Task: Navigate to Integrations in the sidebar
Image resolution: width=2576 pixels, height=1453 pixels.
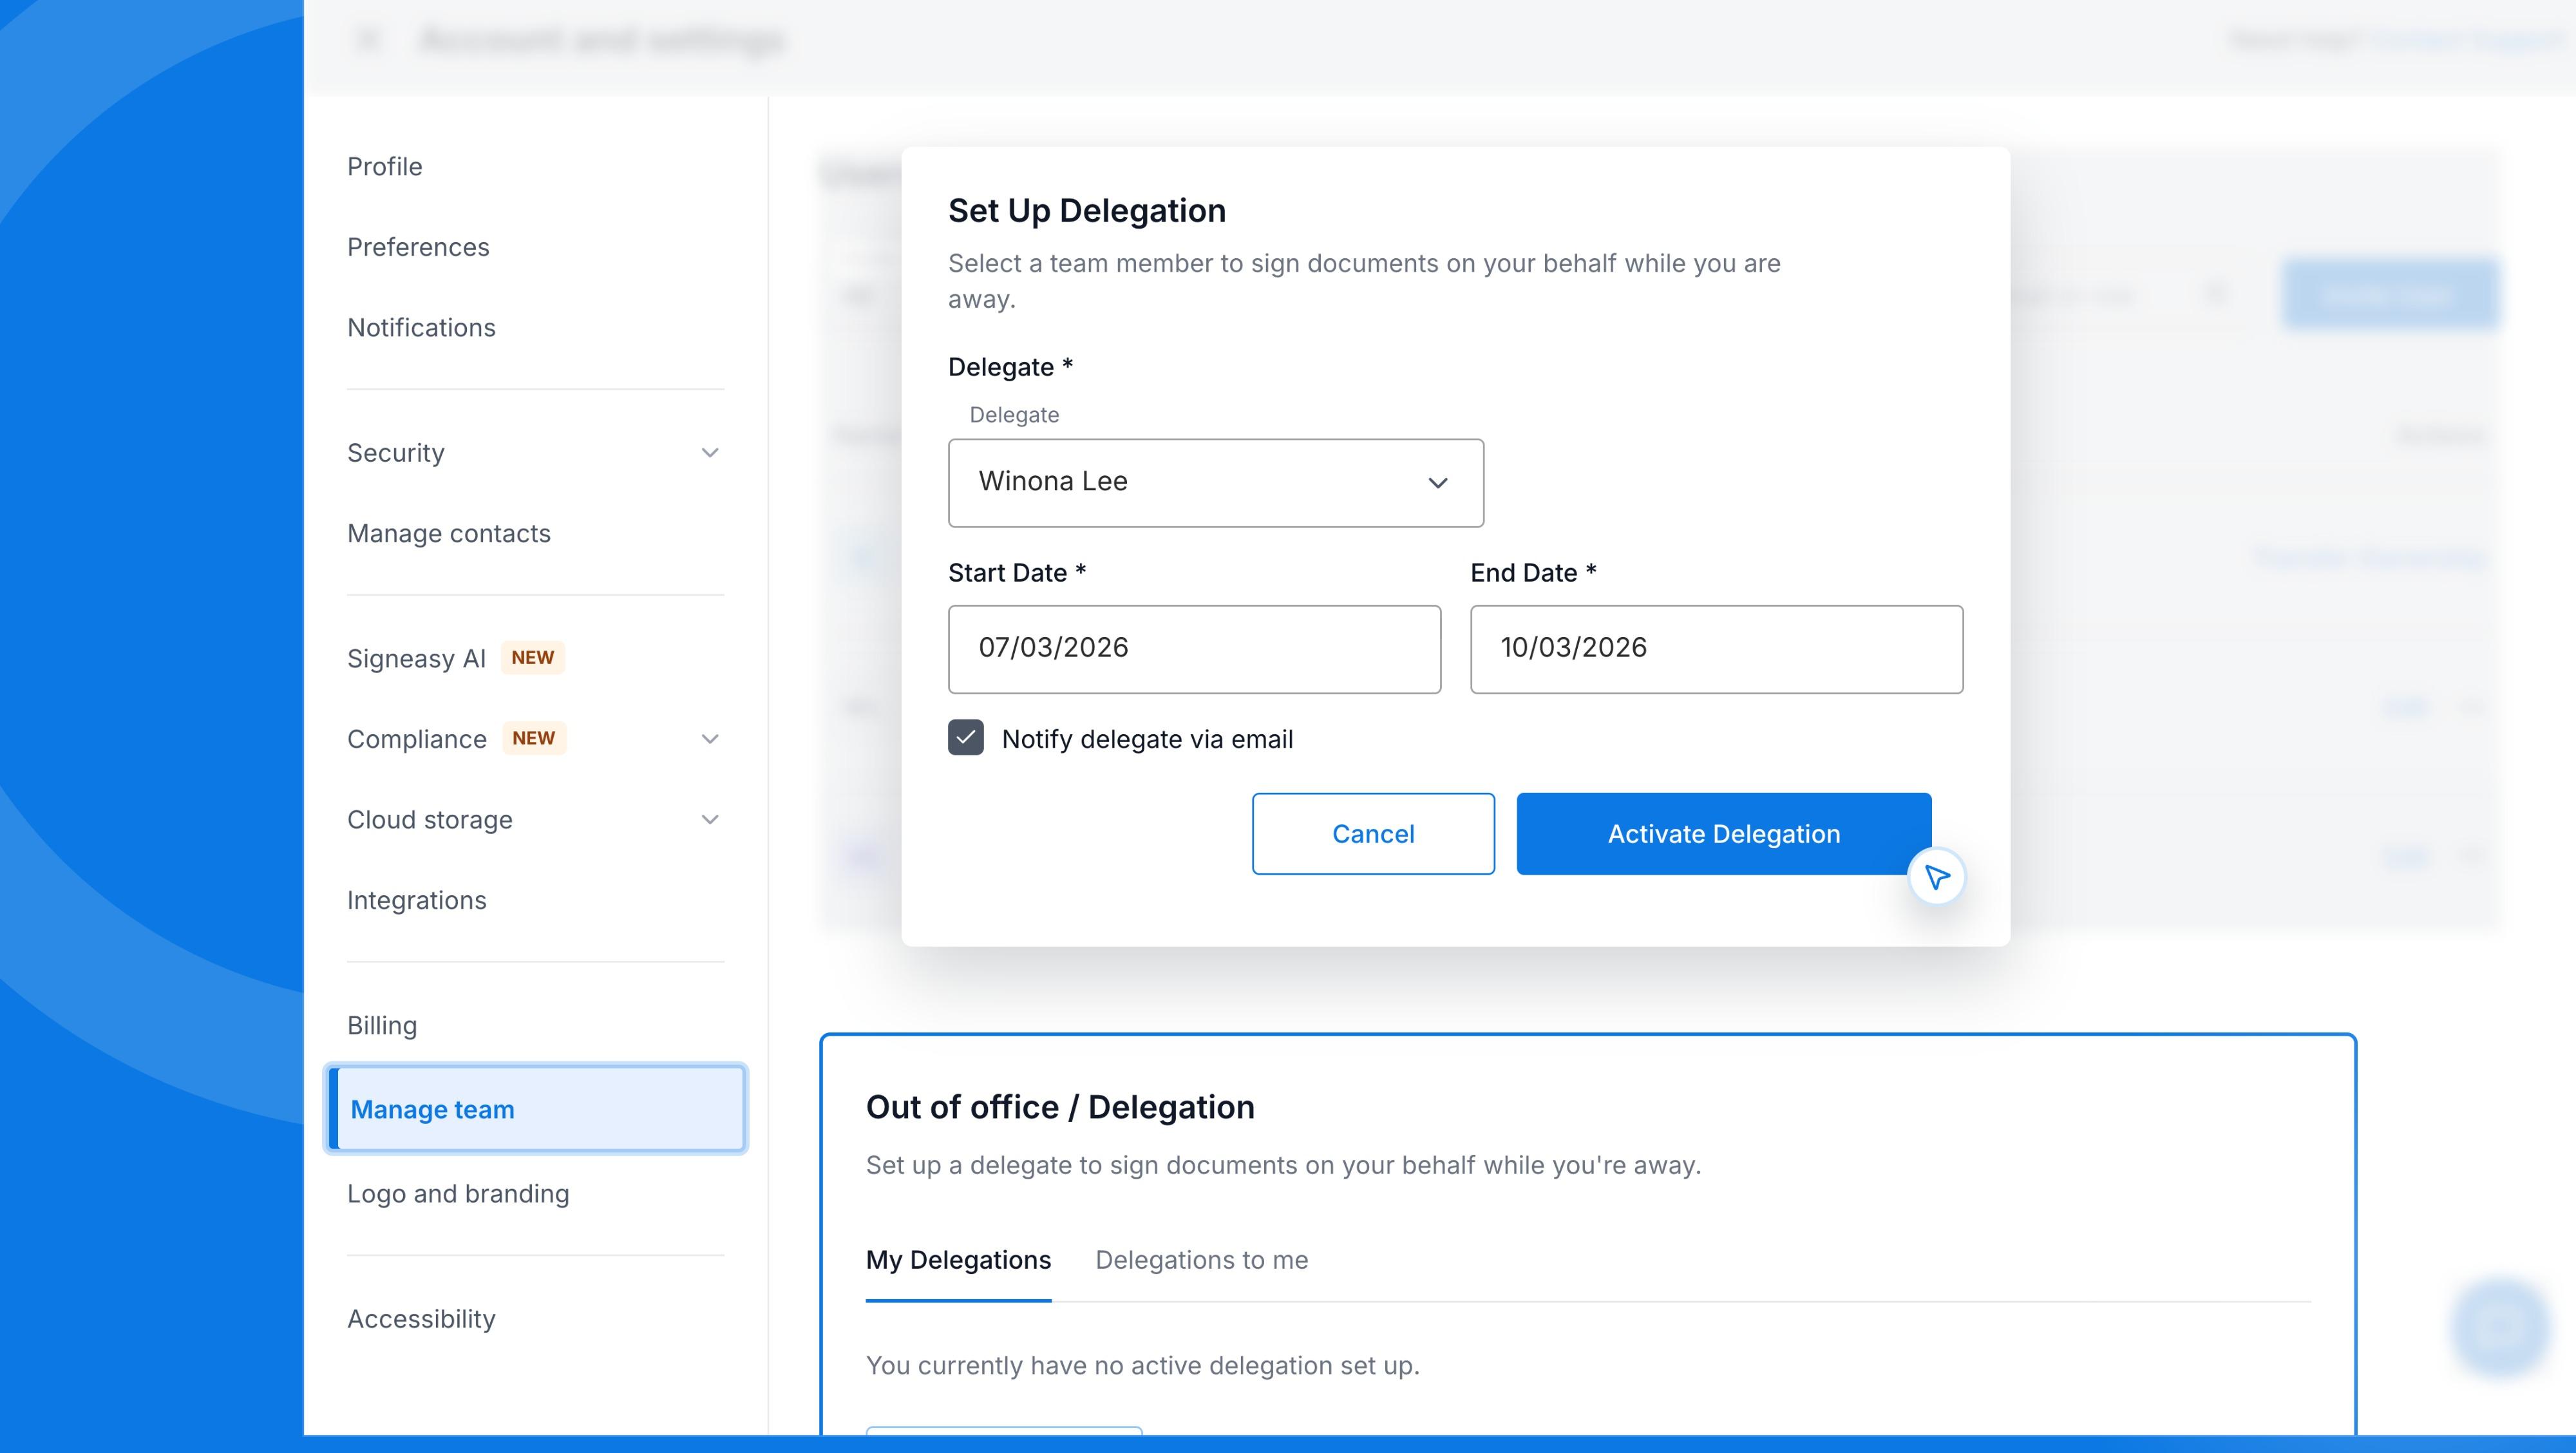Action: pyautogui.click(x=416, y=900)
